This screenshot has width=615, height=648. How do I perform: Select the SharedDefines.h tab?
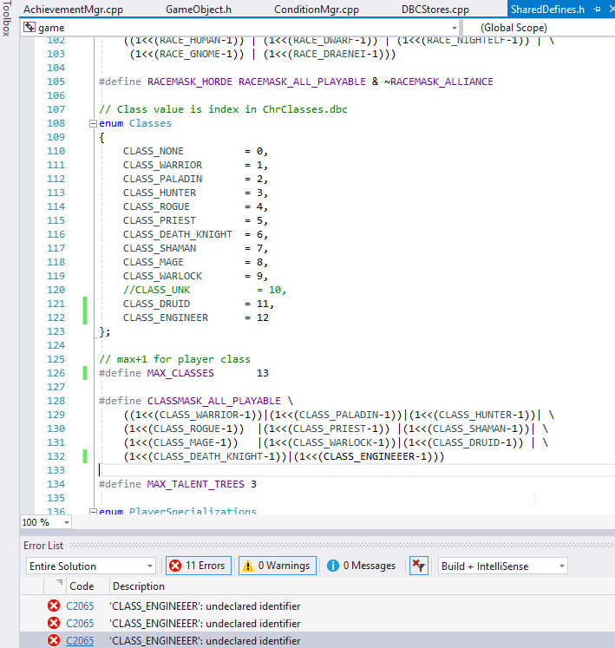click(547, 10)
